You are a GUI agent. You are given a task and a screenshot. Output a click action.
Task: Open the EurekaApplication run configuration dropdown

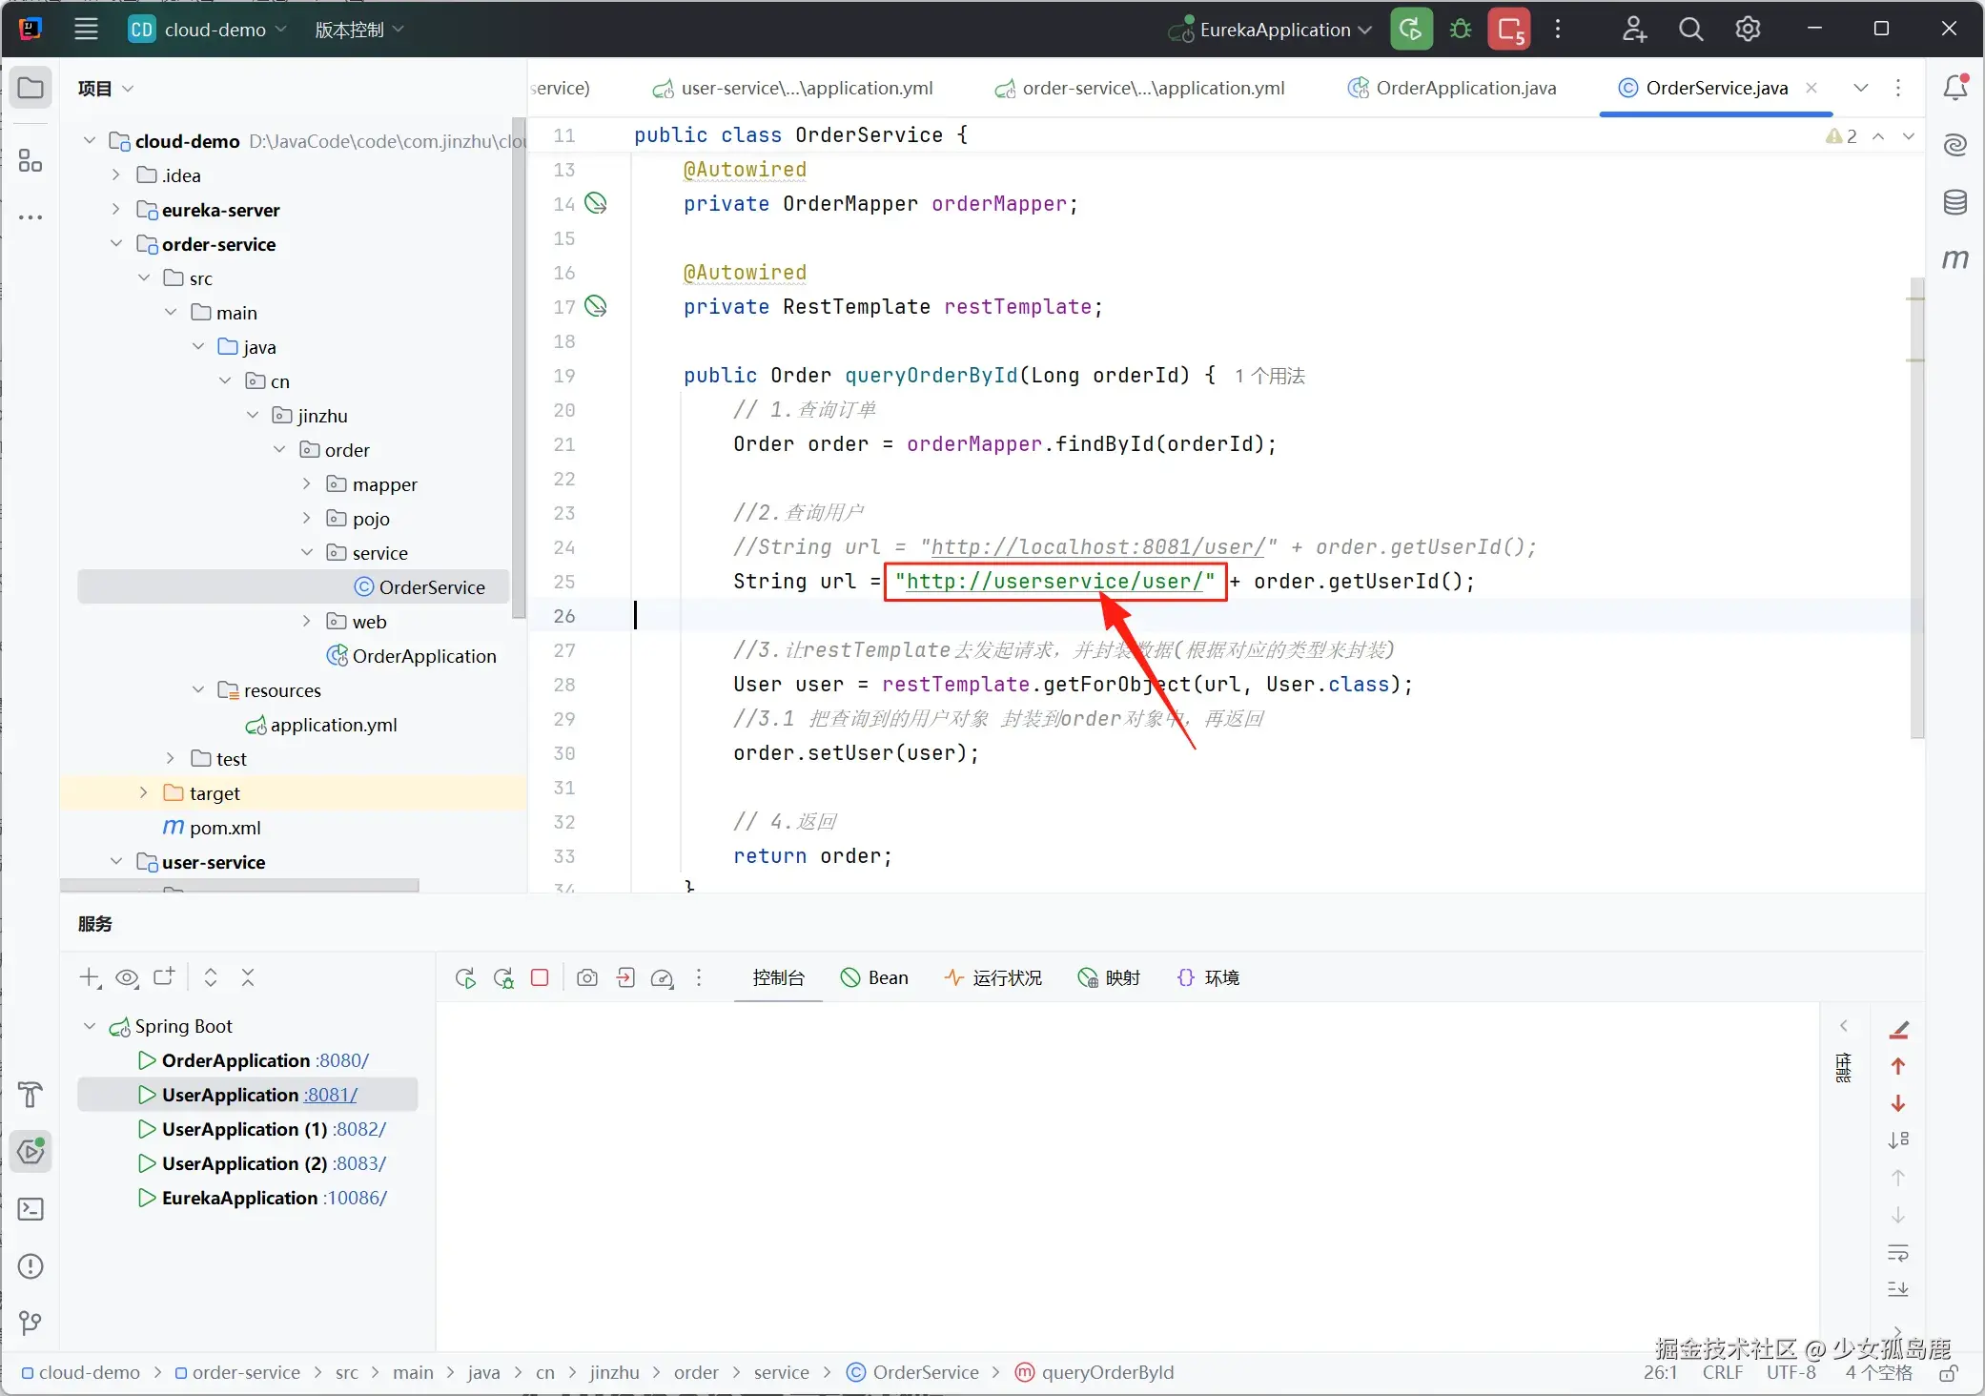pyautogui.click(x=1274, y=30)
